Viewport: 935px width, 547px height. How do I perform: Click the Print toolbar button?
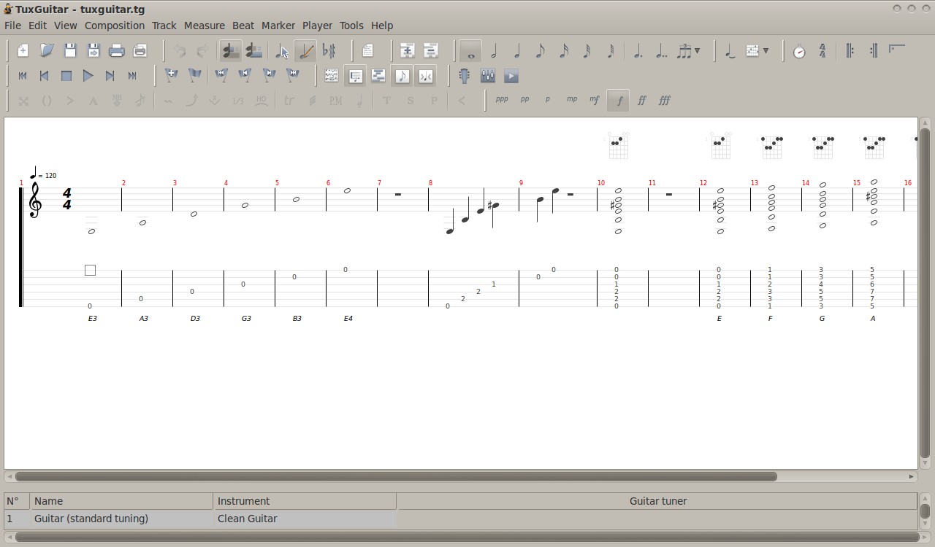click(117, 50)
